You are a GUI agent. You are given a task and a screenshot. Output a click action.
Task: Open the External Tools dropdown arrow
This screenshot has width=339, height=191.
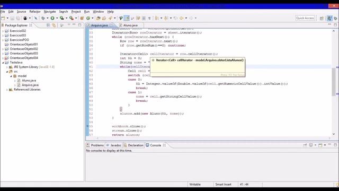(76, 18)
